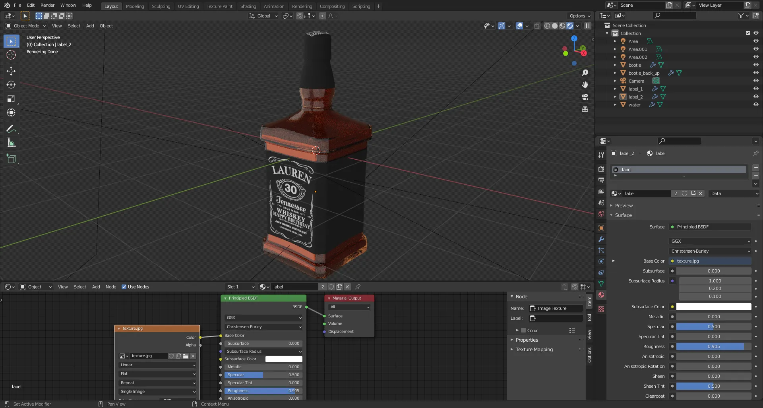Click the Roughness slider in material properties
The height and width of the screenshot is (408, 763).
[713, 346]
